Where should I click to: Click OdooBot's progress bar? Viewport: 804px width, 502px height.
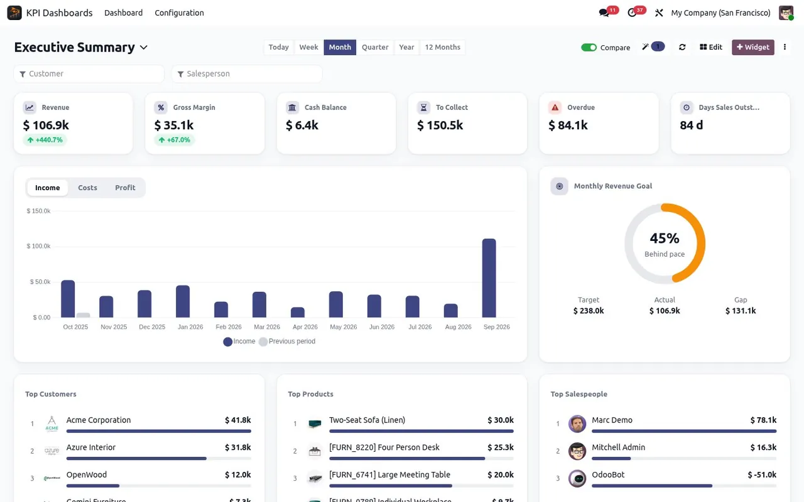684,486
